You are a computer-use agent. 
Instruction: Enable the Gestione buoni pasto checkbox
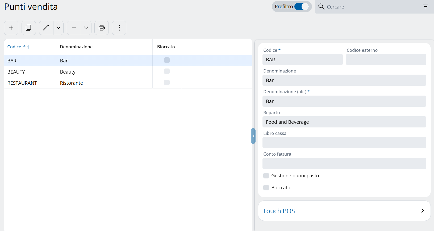(x=266, y=176)
